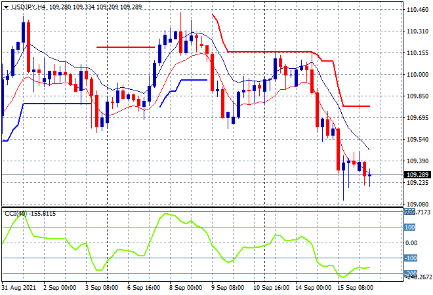Click the 9 Sep 08:00 time label

(x=228, y=288)
